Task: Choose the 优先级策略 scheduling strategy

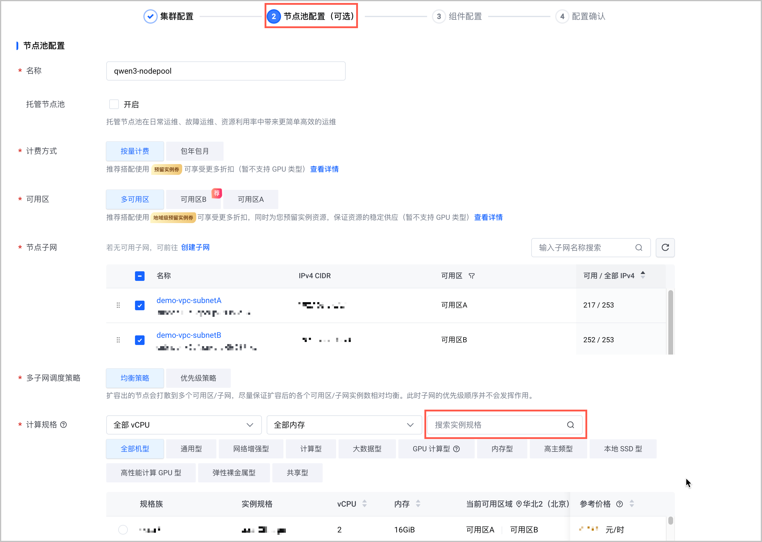Action: tap(198, 378)
